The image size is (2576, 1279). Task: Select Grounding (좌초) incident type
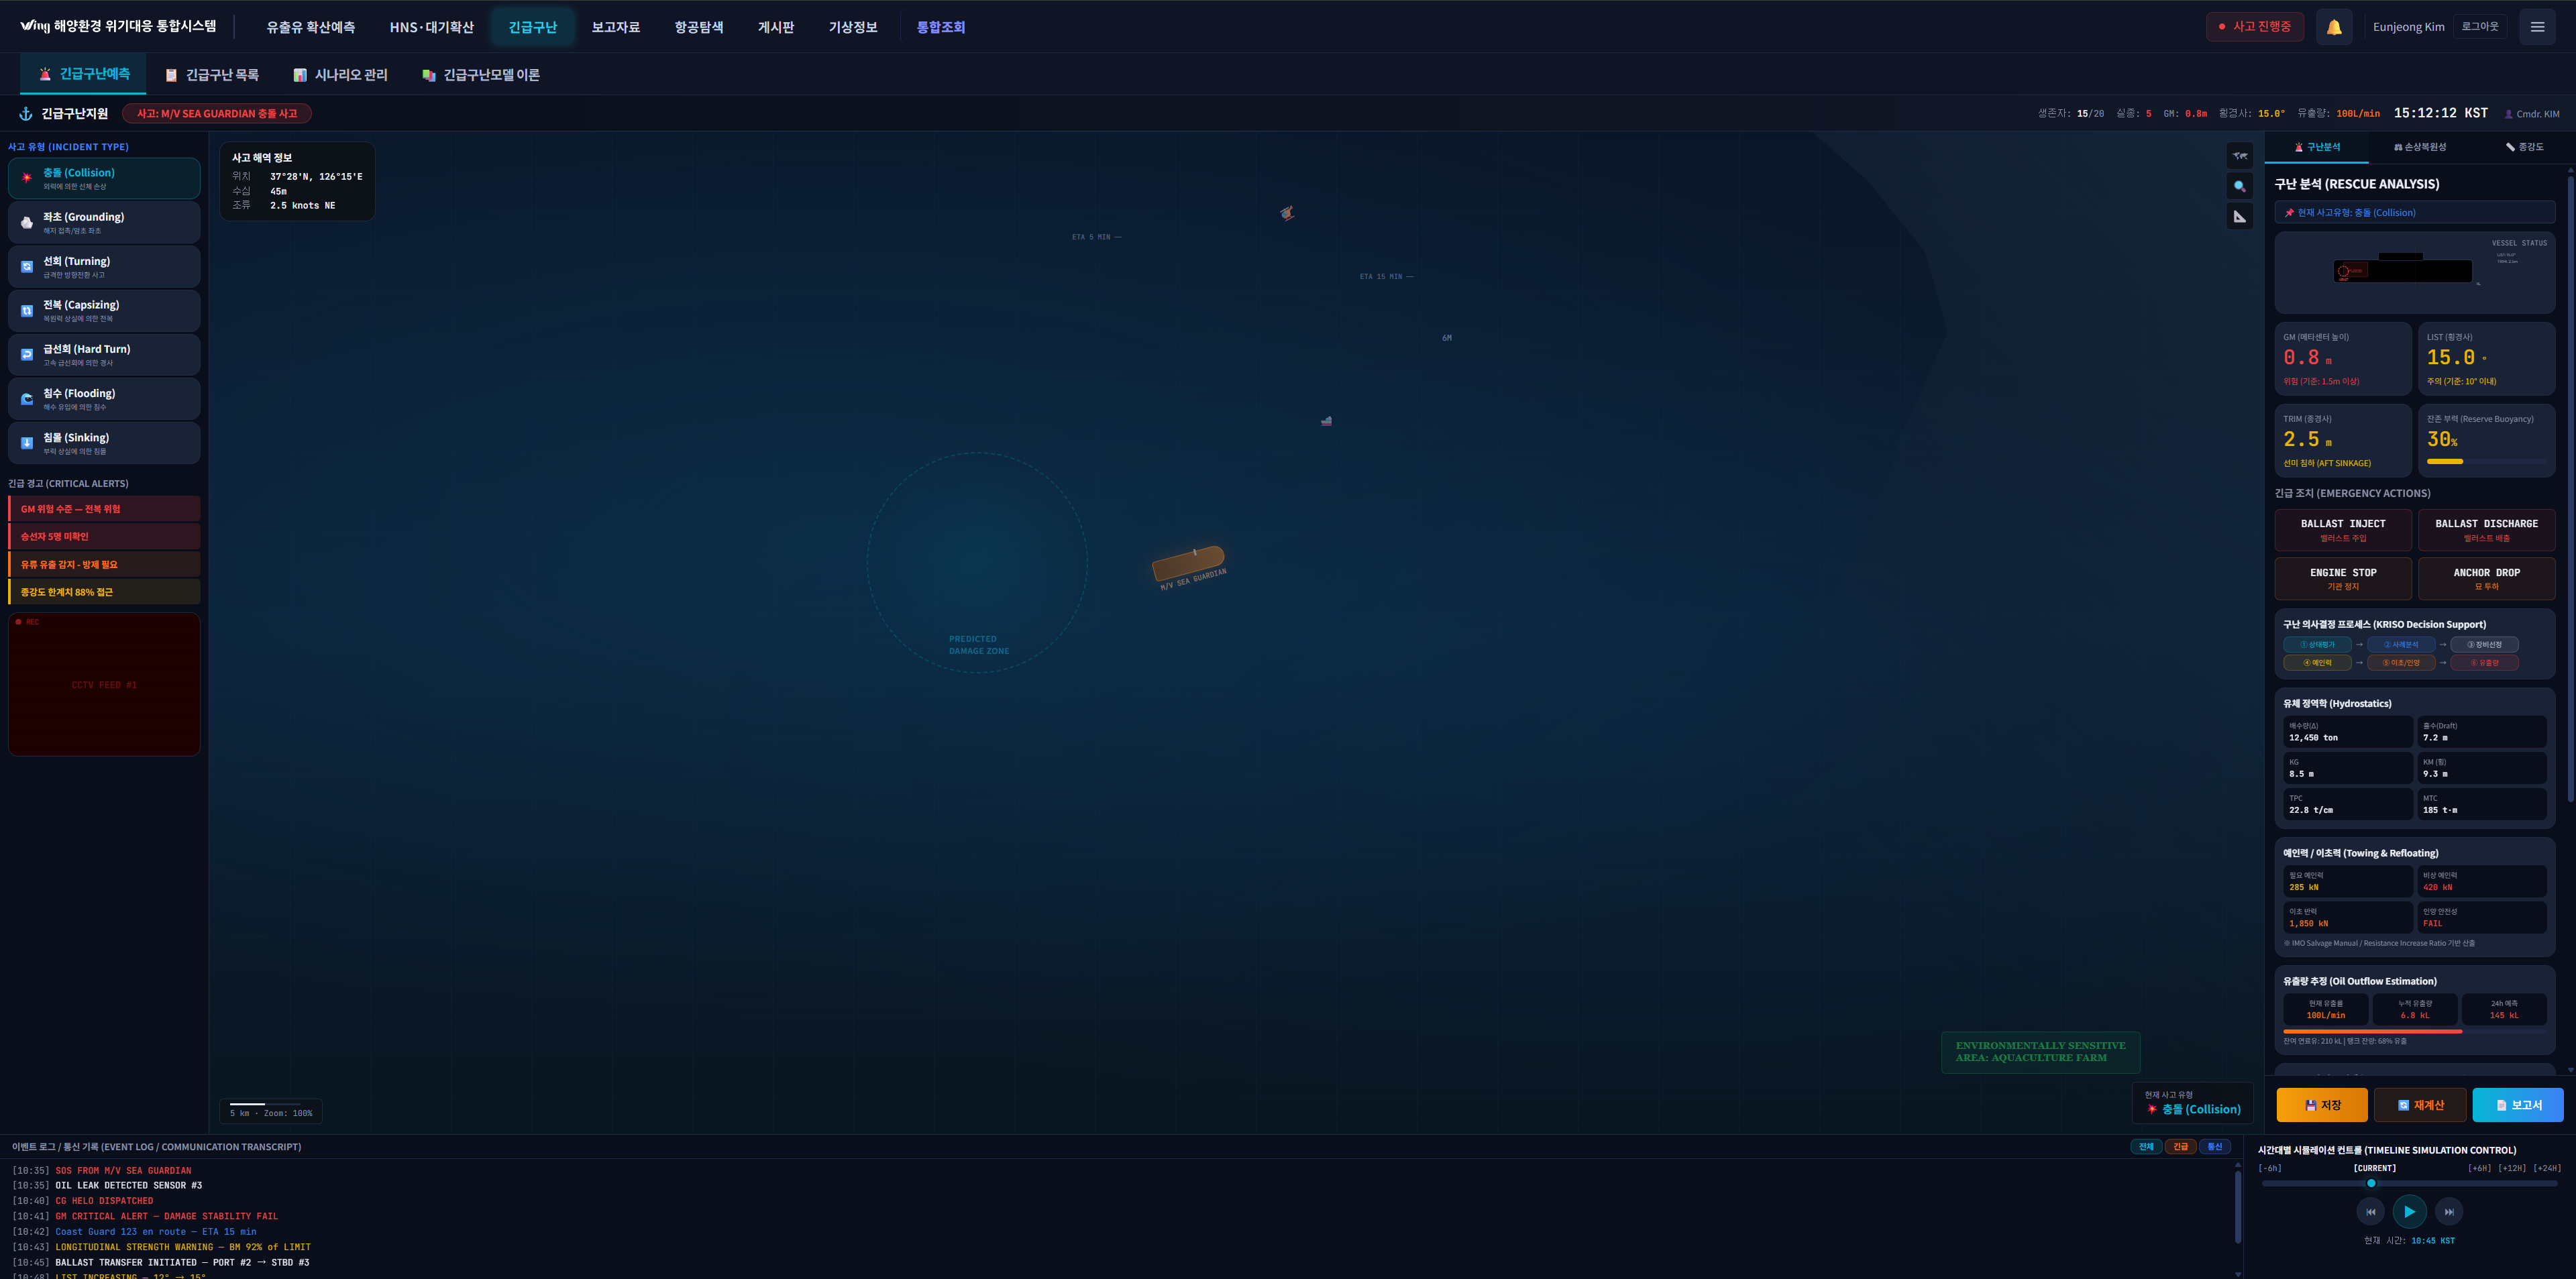coord(104,222)
